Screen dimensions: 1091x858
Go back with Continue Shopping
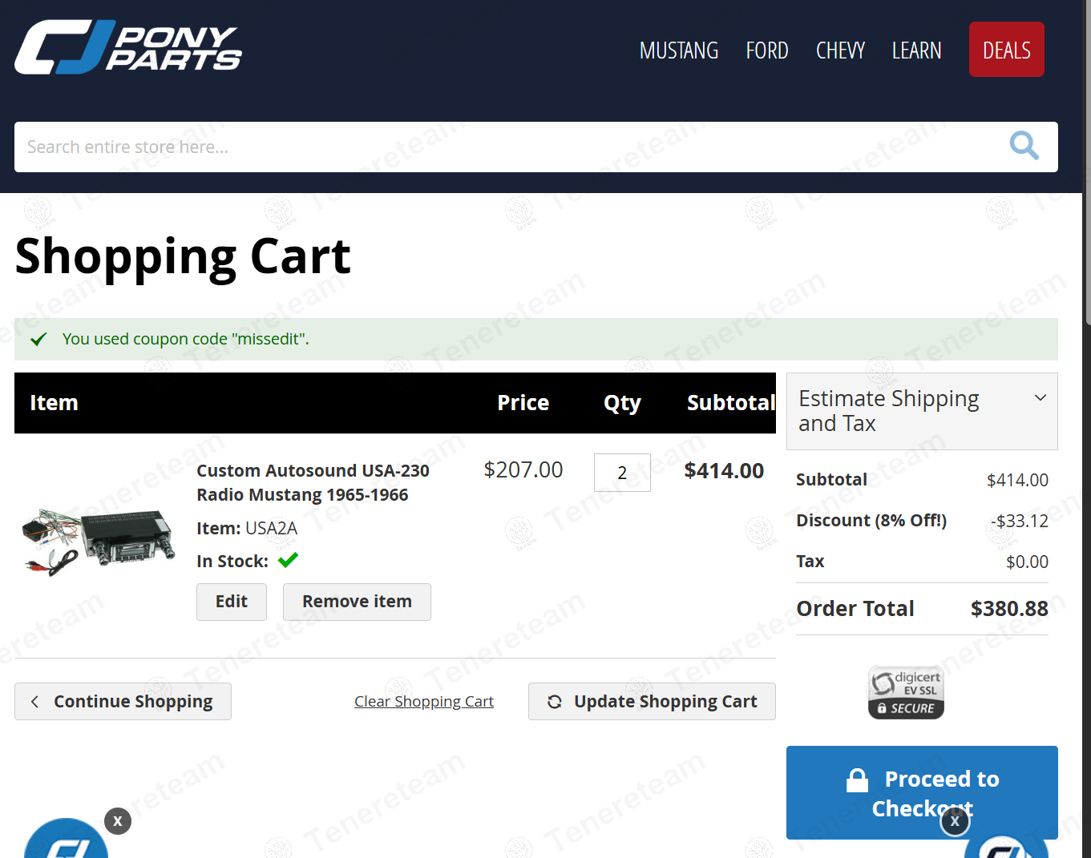[x=123, y=702]
